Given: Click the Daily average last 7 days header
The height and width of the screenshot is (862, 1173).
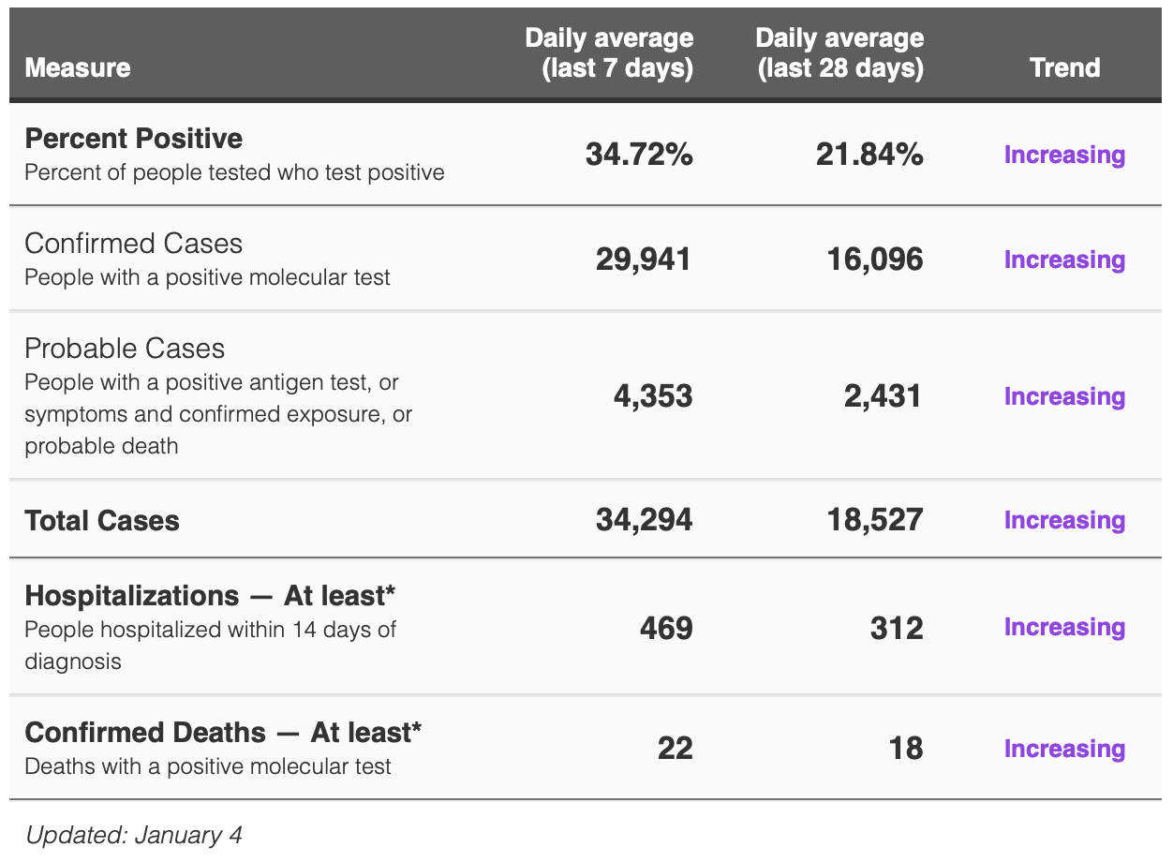Looking at the screenshot, I should [609, 53].
